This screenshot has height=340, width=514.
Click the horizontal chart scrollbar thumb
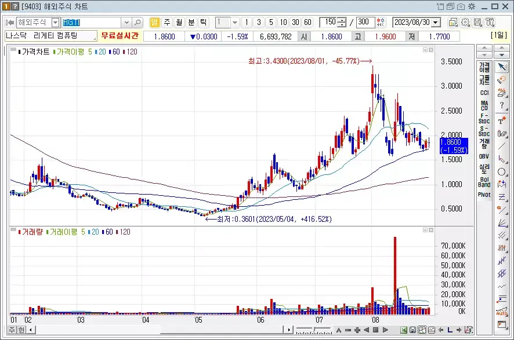[222, 330]
